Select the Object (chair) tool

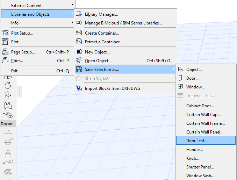coord(8,95)
